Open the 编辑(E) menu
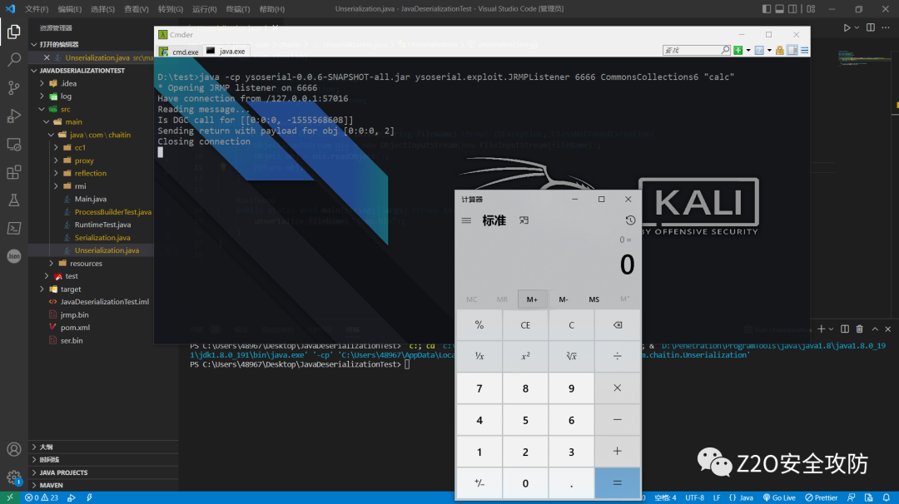 point(69,9)
